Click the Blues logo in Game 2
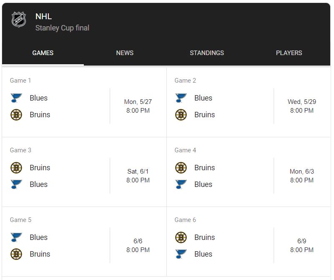Viewport: 334px width, 280px height. pos(181,98)
